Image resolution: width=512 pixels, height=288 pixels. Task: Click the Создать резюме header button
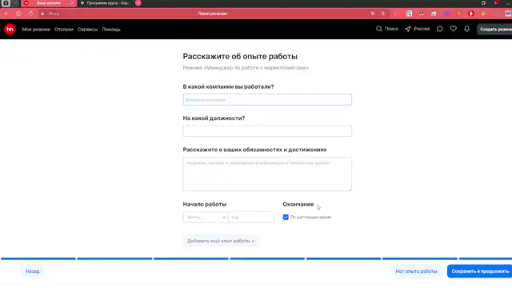(x=494, y=29)
